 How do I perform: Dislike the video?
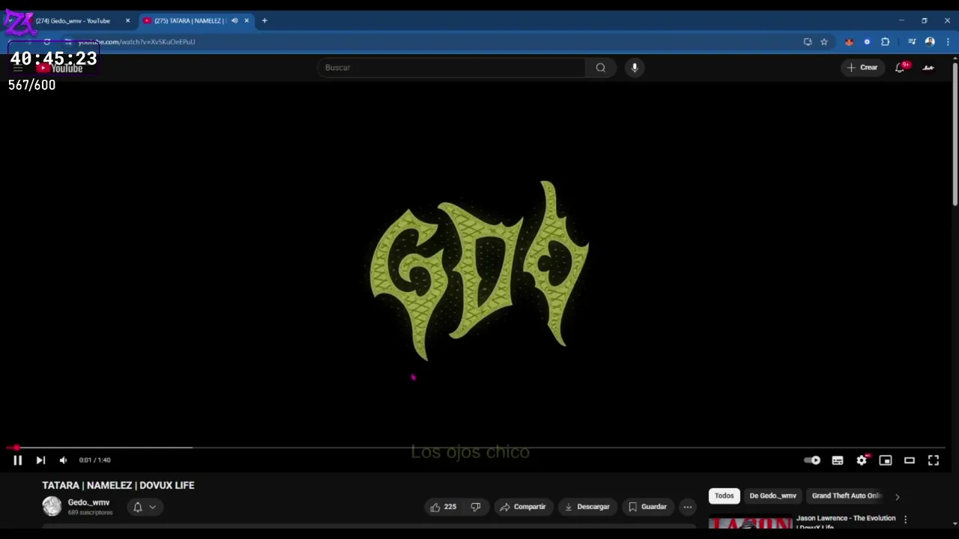(475, 507)
